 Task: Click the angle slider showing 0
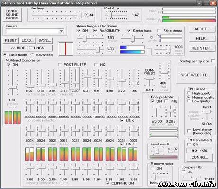(133, 39)
